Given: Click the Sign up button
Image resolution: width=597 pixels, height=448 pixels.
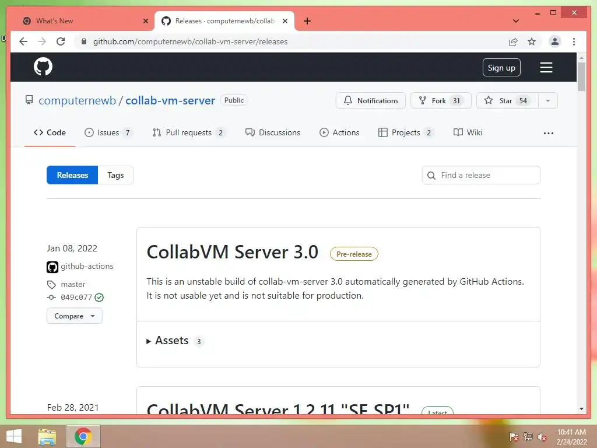Looking at the screenshot, I should coord(501,68).
